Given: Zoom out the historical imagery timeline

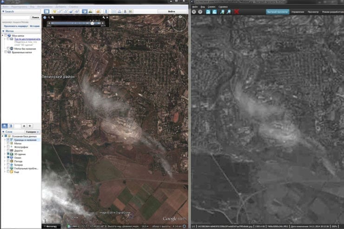Looking at the screenshot, I should tap(49, 17).
